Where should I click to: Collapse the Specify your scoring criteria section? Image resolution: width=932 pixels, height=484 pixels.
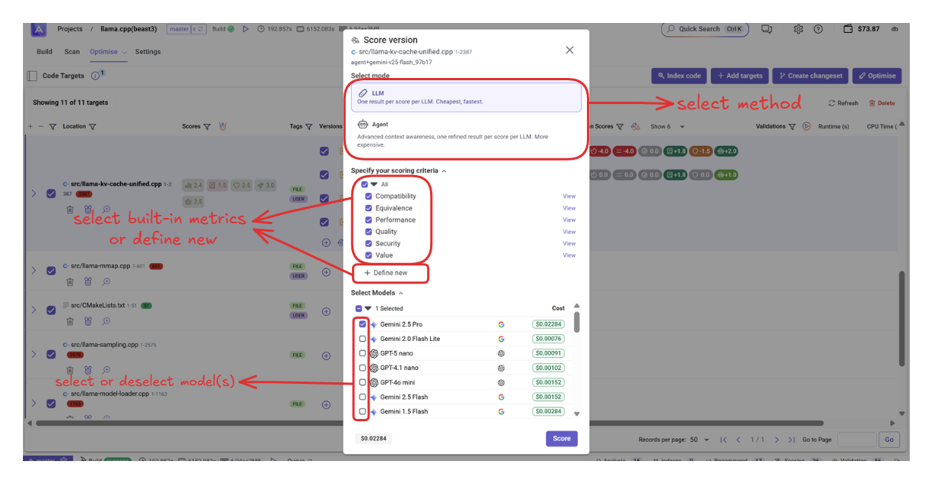click(444, 171)
